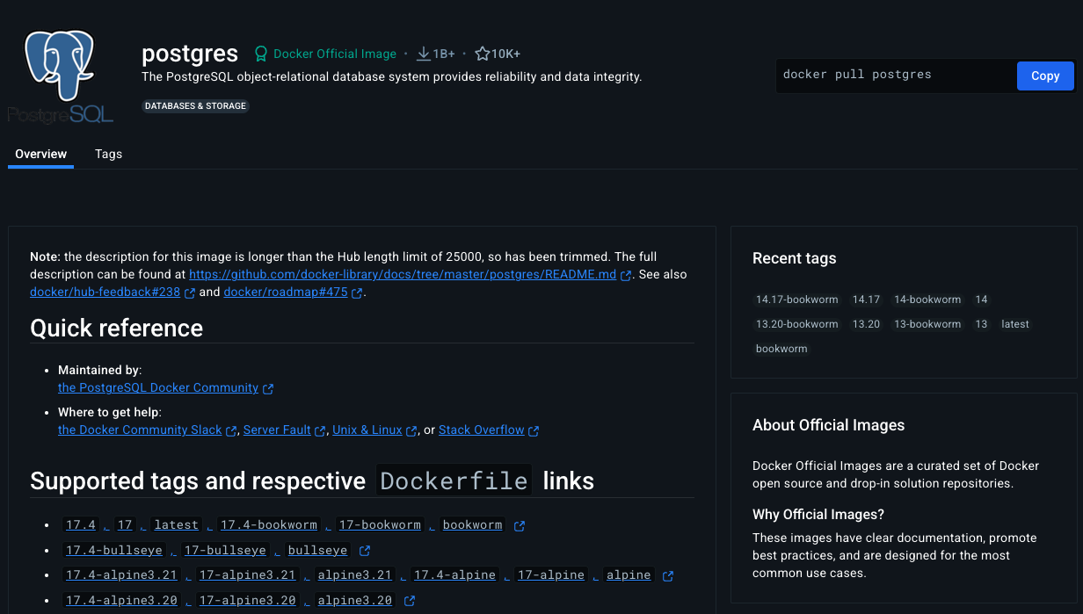Click the Docker Official Image badge icon
This screenshot has height=614, width=1083.
(x=261, y=54)
